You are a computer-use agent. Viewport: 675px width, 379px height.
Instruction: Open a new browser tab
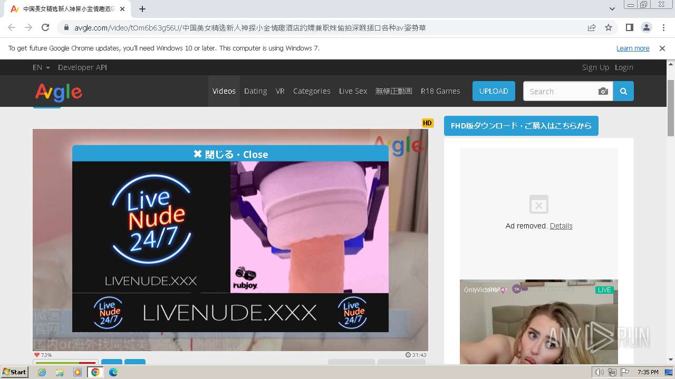[x=142, y=9]
